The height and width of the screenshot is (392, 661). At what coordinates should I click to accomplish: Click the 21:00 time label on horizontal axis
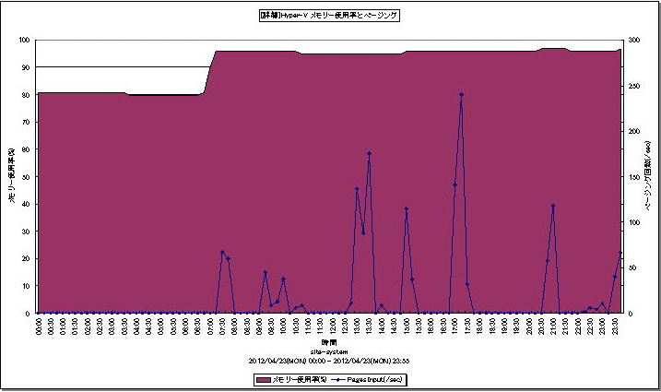(553, 327)
